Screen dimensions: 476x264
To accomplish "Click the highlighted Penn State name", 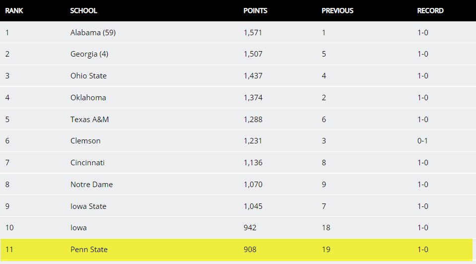I will (x=89, y=250).
